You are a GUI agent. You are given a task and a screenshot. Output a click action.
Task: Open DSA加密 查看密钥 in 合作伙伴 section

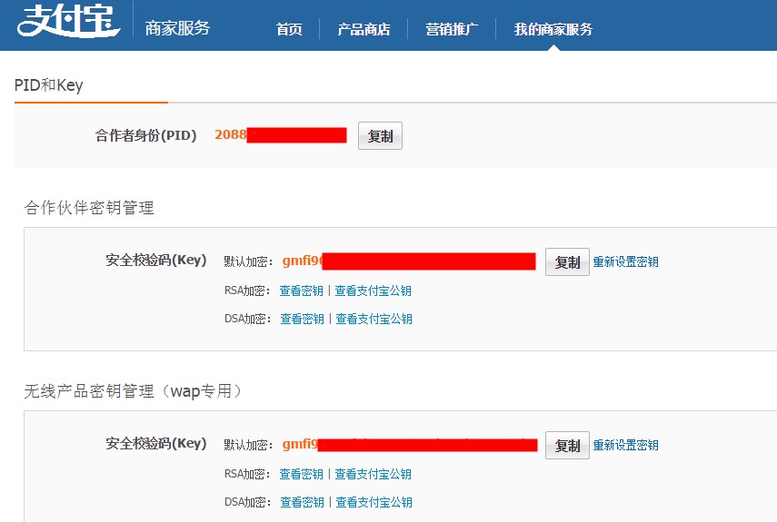coord(303,319)
